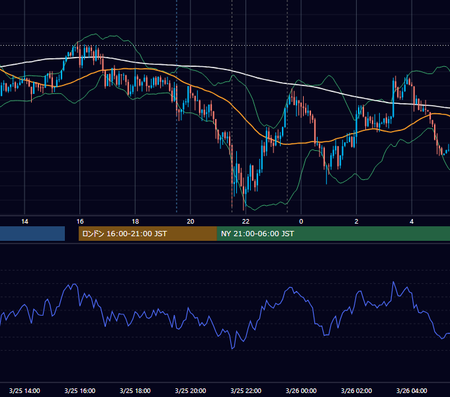Click the ロンドン 16:00-21:00 JST session bar
450x397 pixels.
tap(148, 234)
